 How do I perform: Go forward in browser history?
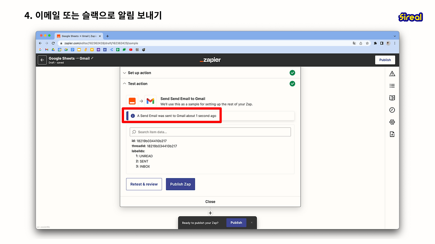[x=47, y=43]
